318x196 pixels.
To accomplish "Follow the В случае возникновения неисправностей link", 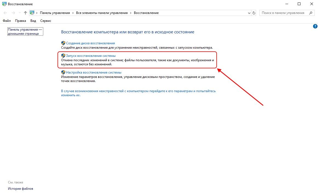I will [138, 93].
